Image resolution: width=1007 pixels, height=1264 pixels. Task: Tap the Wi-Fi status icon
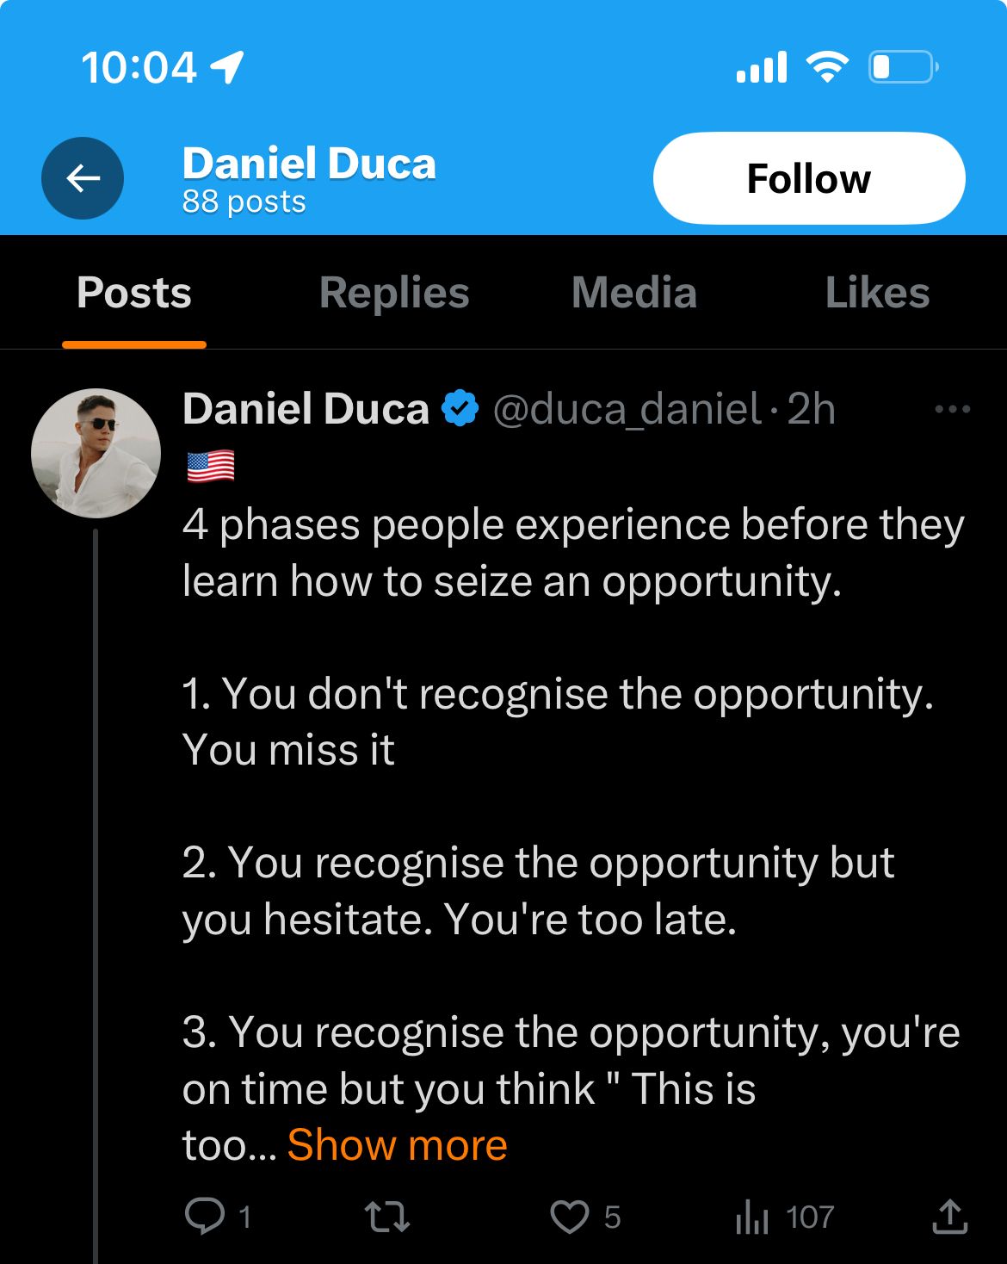tap(827, 66)
